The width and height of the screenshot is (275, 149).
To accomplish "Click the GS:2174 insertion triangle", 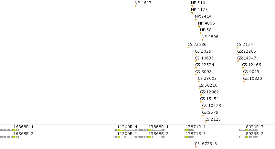I will 238,48.
